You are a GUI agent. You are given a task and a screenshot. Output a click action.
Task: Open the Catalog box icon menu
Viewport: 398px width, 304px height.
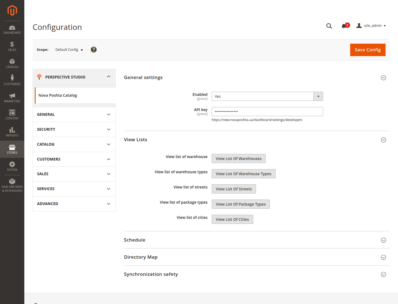(12, 63)
